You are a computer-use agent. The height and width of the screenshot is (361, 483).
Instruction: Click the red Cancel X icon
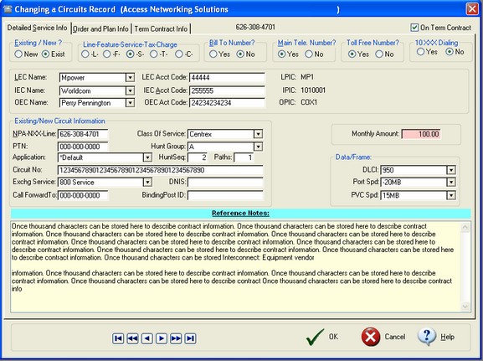pos(371,337)
